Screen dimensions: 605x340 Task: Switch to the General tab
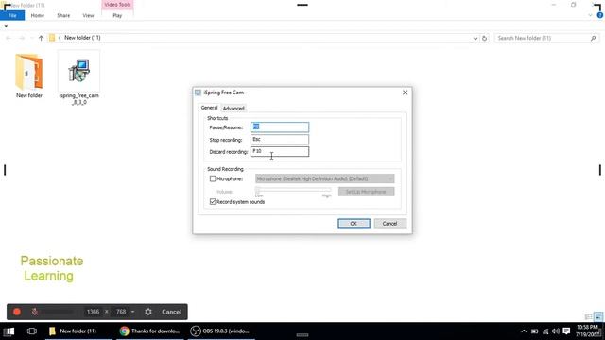(209, 108)
